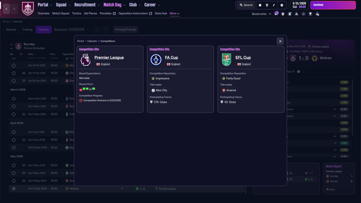Click the circular arrows icon in the bookmarks bar

pos(303,14)
